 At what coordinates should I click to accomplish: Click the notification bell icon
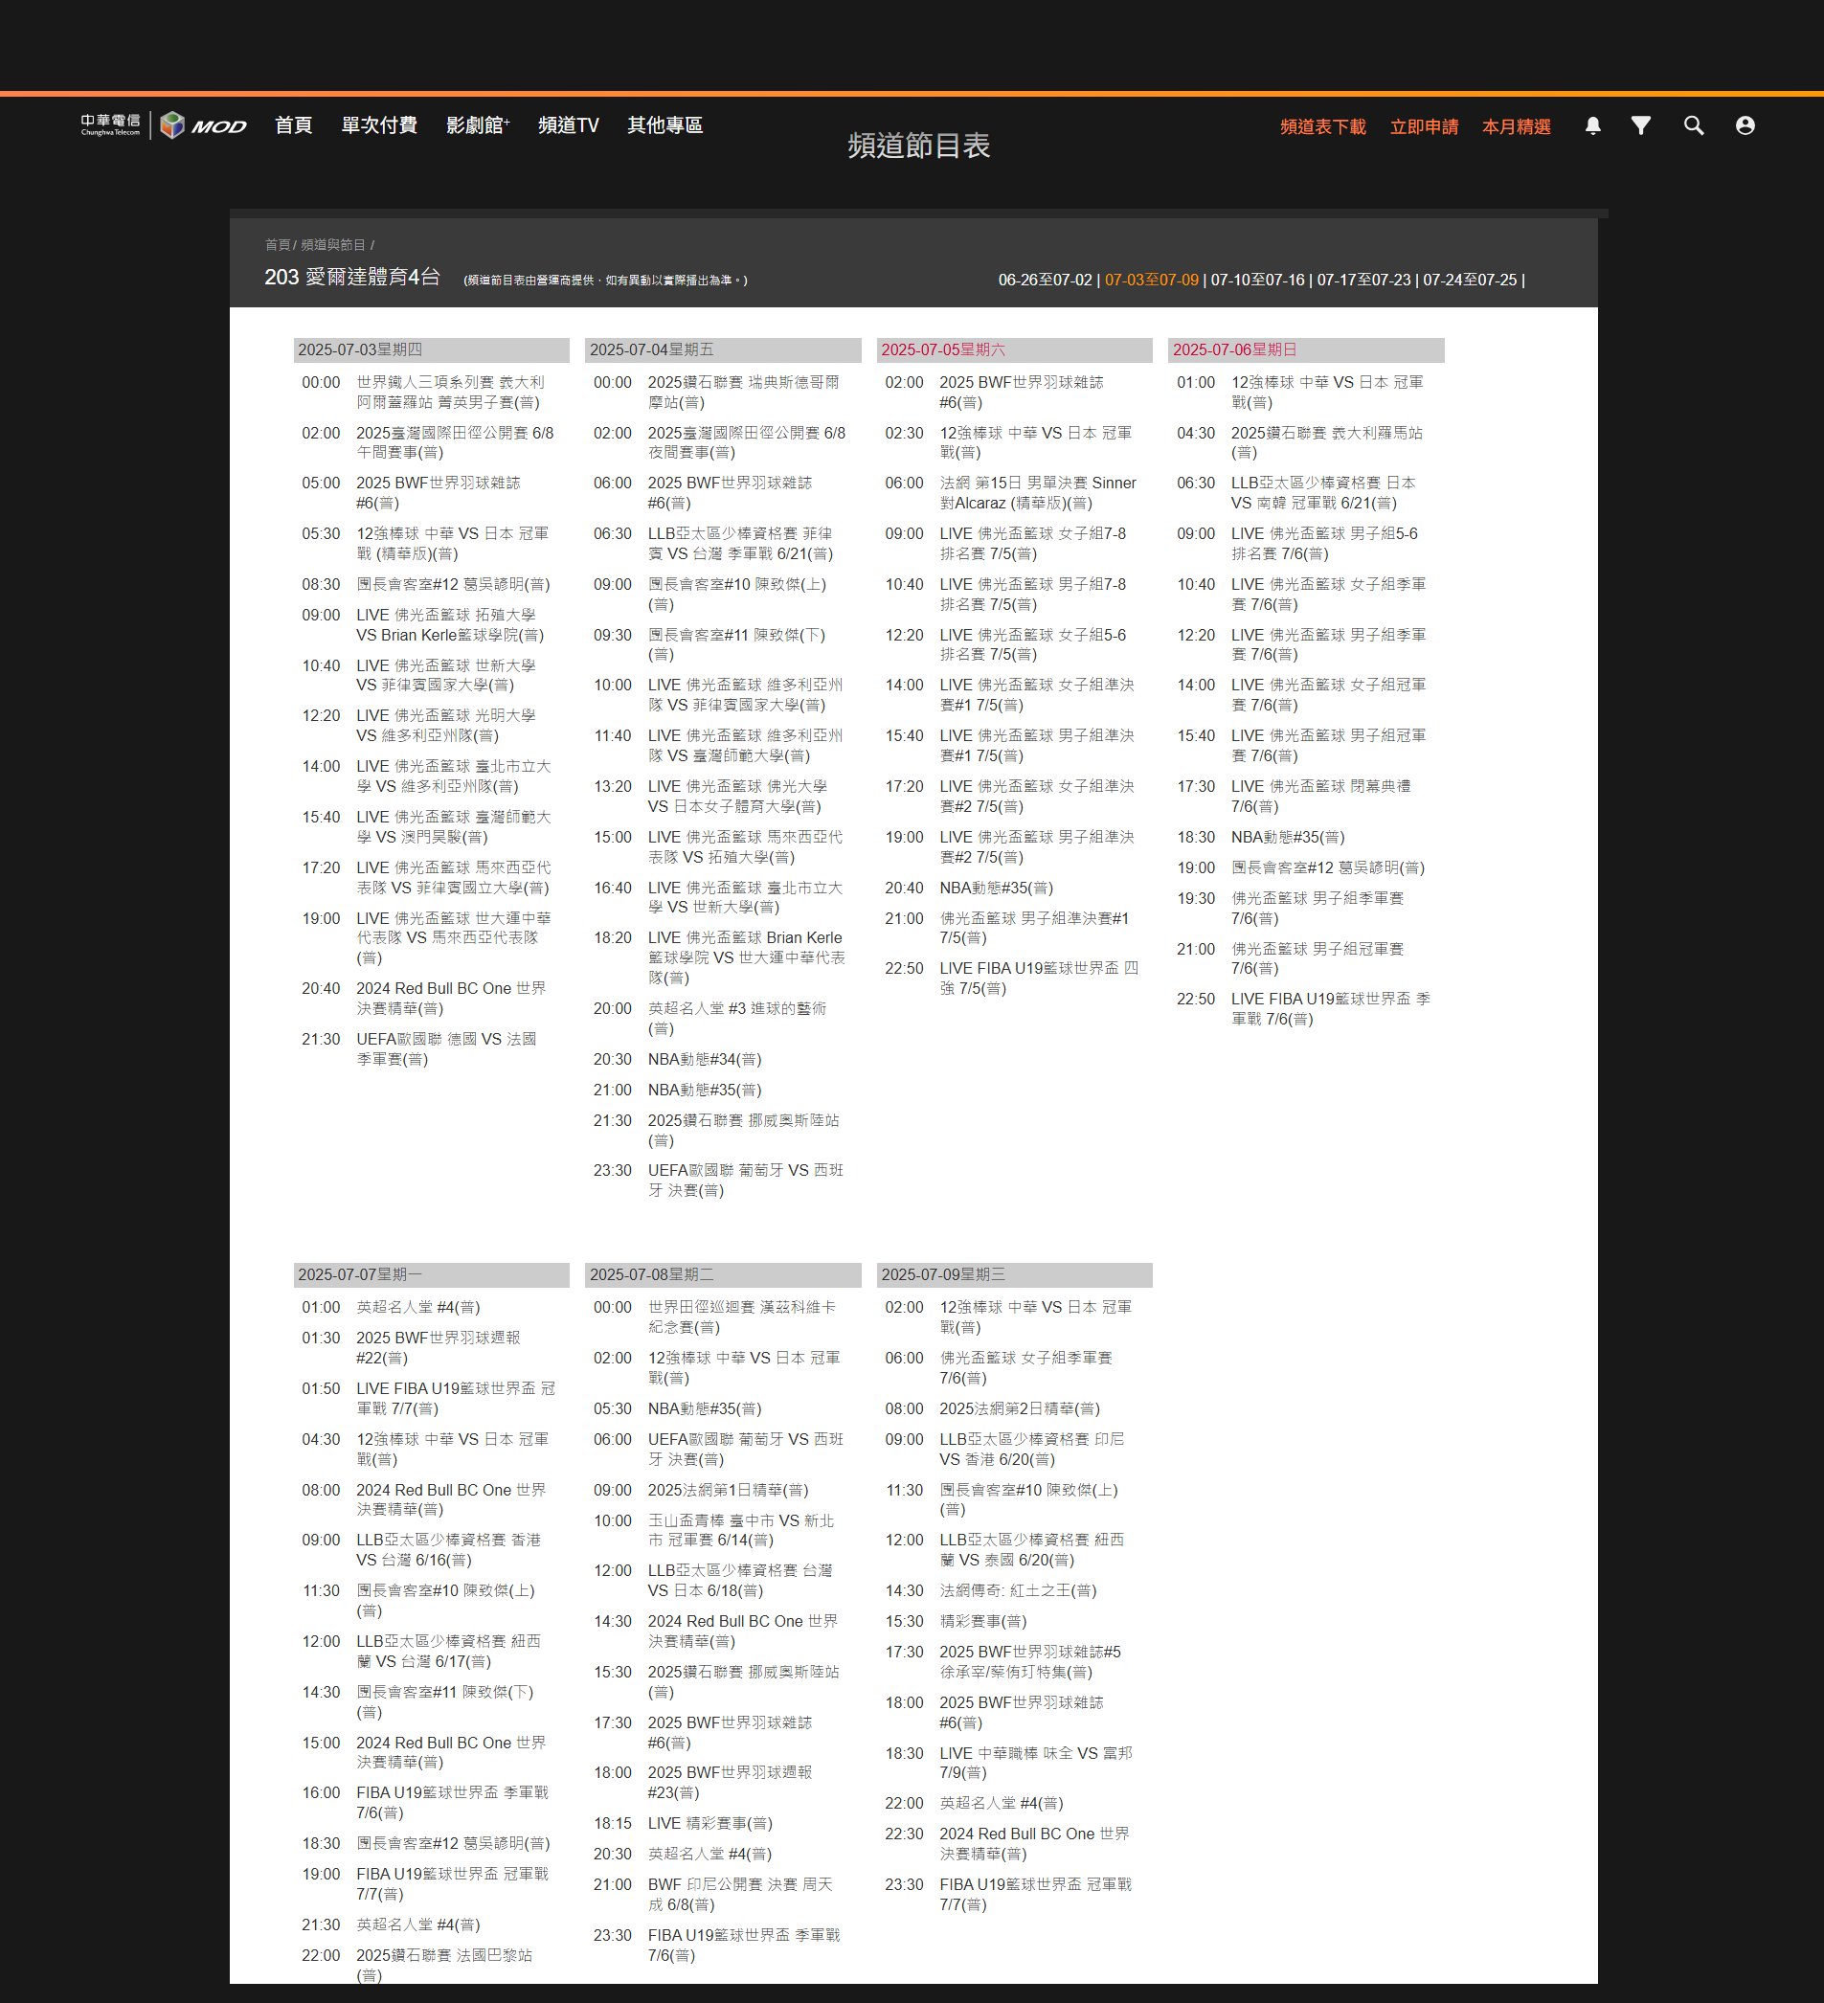(1592, 125)
